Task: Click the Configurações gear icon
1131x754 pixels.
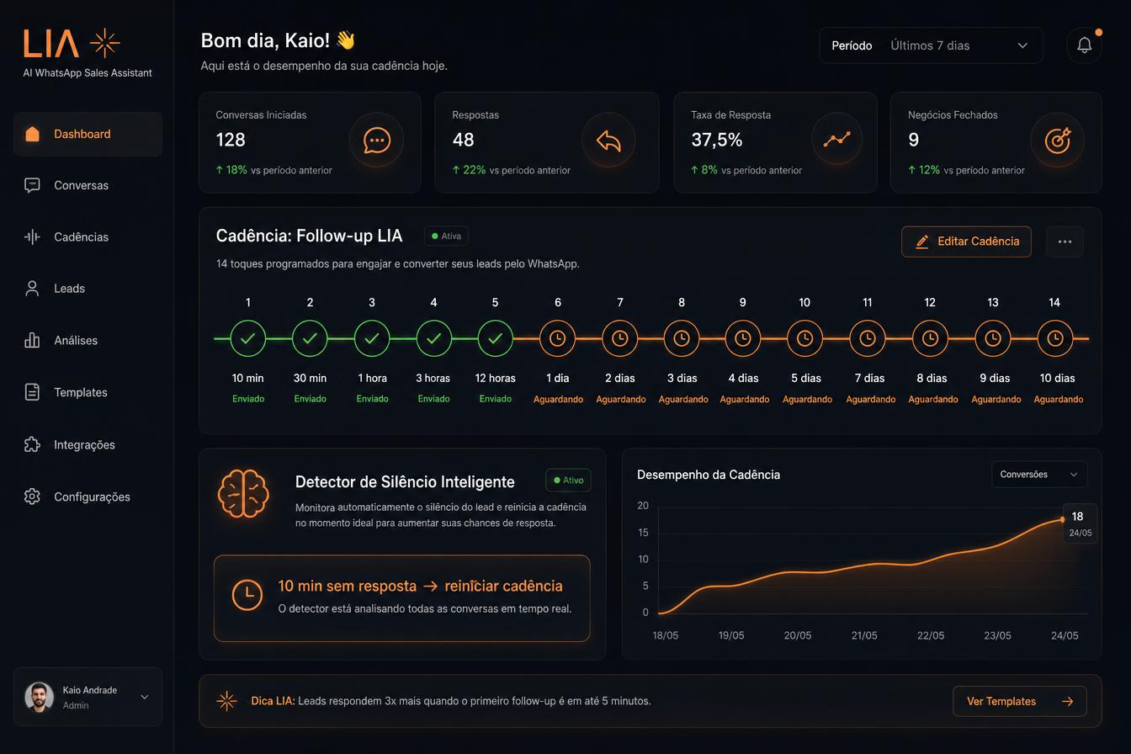Action: tap(32, 496)
